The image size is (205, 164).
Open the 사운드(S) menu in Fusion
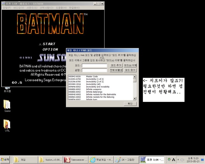point(32,8)
